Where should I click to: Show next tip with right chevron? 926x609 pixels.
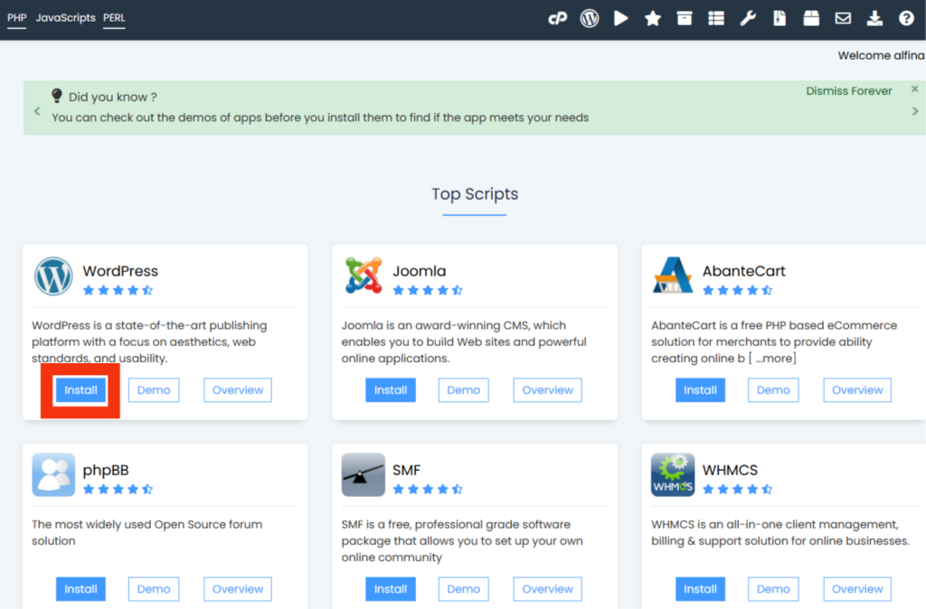[915, 111]
